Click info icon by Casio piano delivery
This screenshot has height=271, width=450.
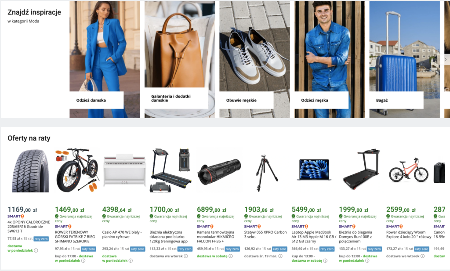click(131, 260)
